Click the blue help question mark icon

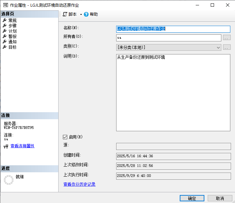tap(86, 14)
